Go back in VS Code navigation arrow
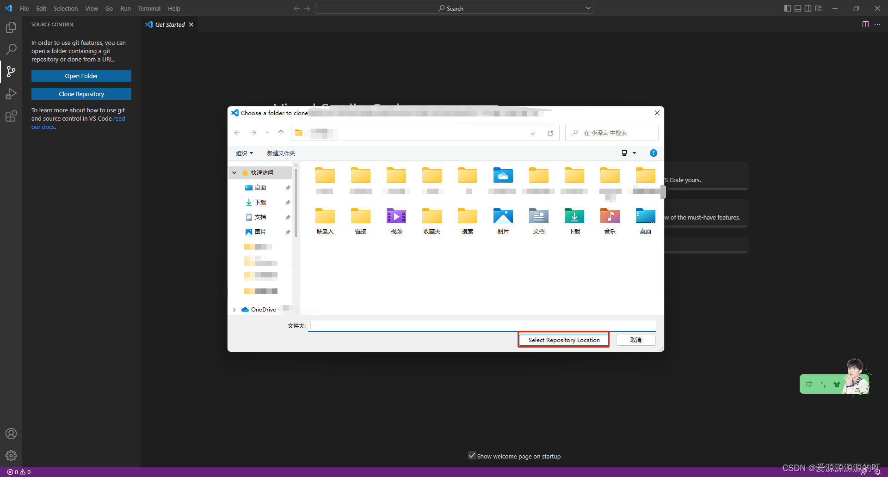 [x=297, y=8]
